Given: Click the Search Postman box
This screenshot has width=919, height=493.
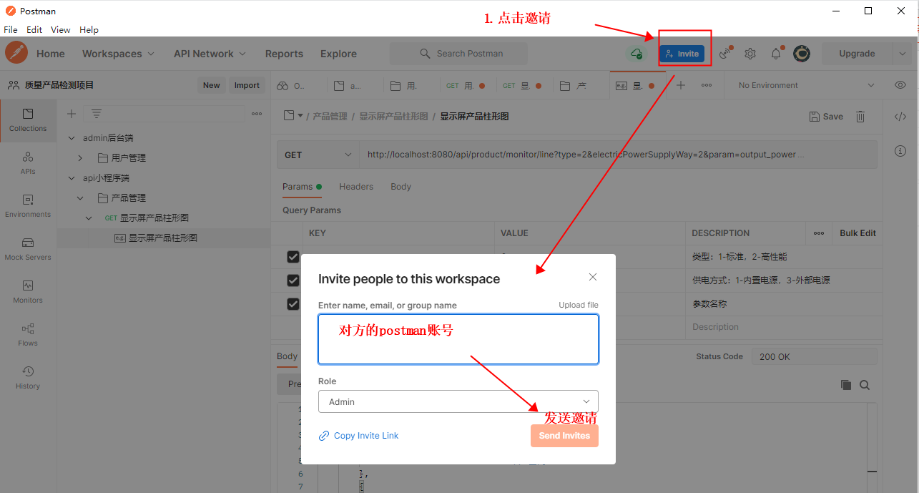Looking at the screenshot, I should click(x=458, y=54).
